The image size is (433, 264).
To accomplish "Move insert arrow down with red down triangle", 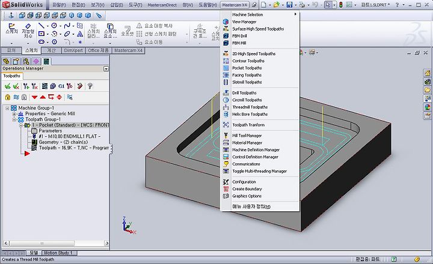I will [x=34, y=97].
